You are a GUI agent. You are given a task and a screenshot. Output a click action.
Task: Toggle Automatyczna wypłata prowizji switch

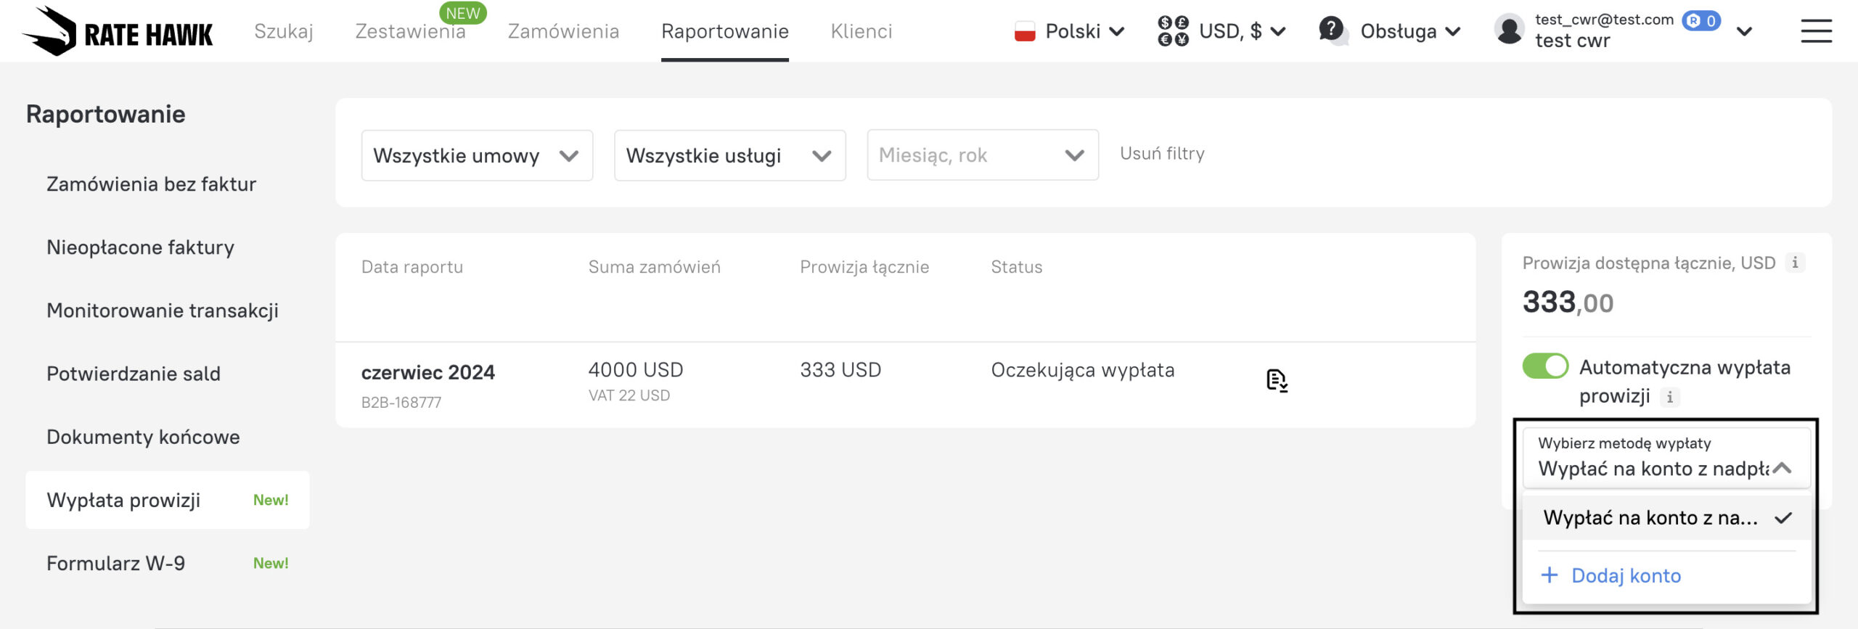pos(1544,366)
